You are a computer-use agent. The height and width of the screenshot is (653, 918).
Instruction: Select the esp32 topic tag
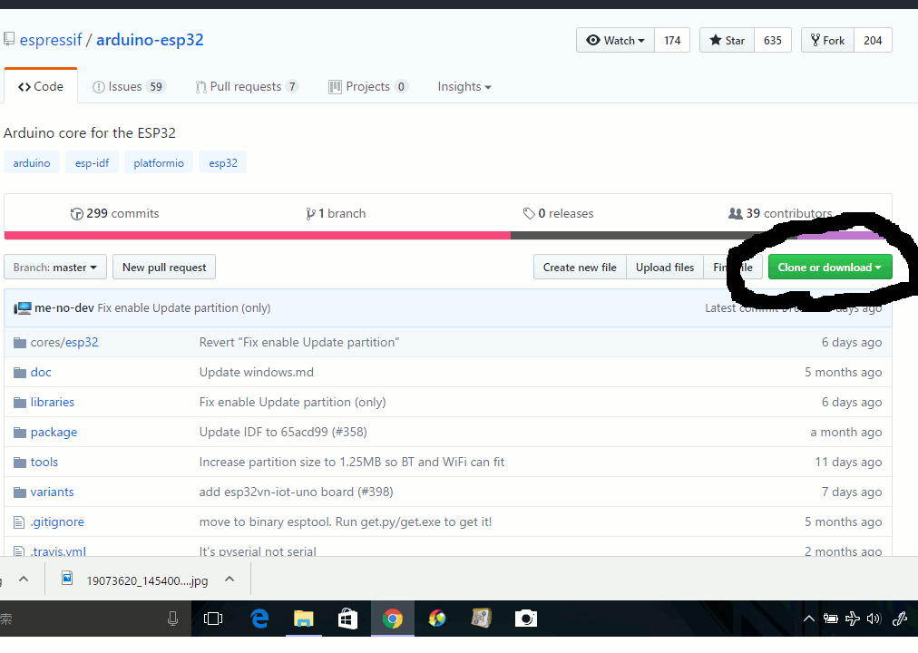coord(223,162)
